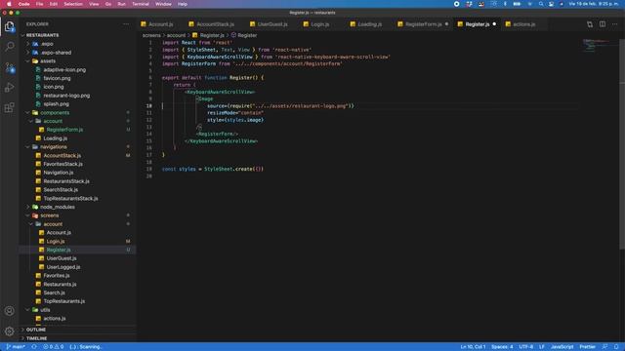Split the editor right

click(x=603, y=24)
